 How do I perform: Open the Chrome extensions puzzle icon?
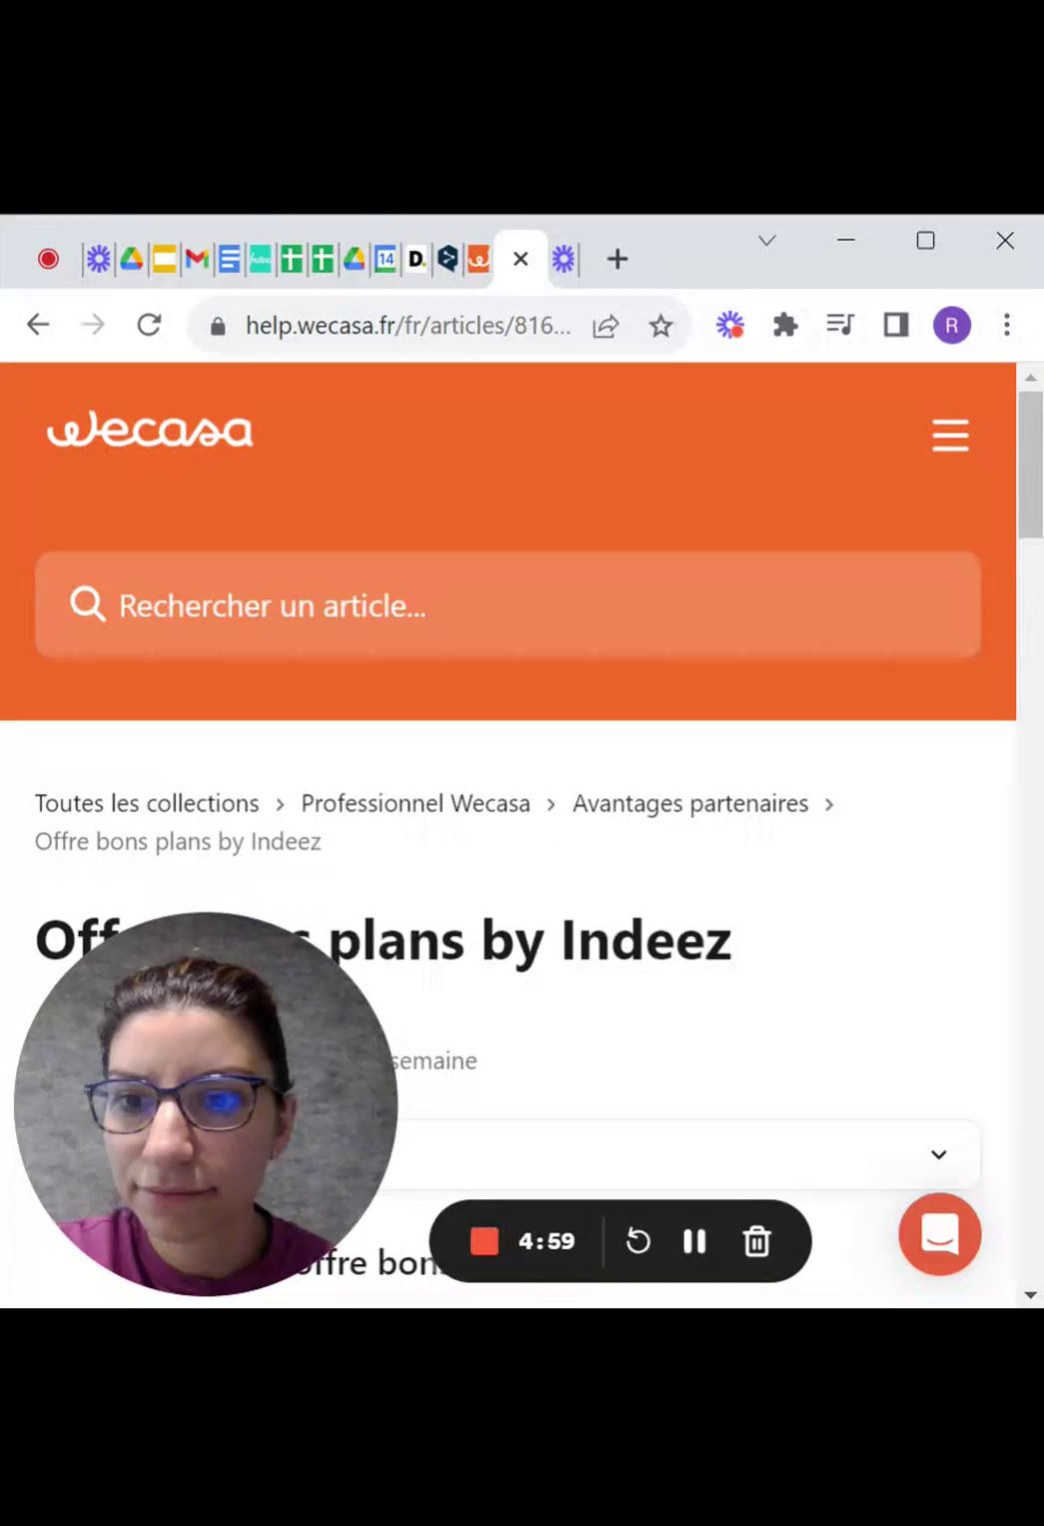pyautogui.click(x=785, y=325)
